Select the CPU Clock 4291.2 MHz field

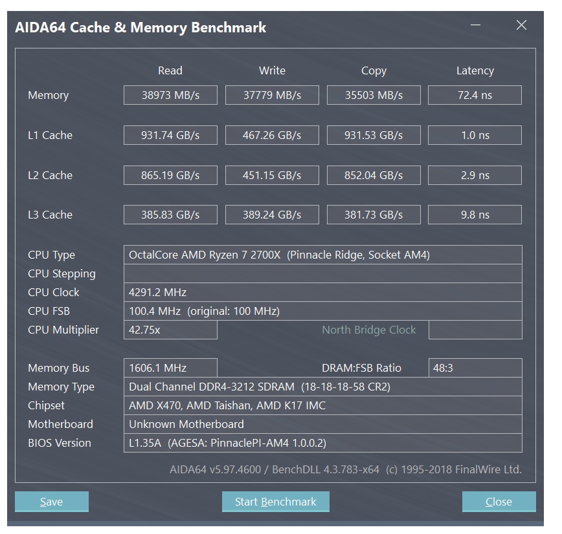(322, 292)
